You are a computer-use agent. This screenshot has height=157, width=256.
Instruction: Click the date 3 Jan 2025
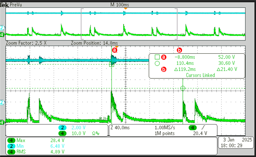[x=238, y=140]
